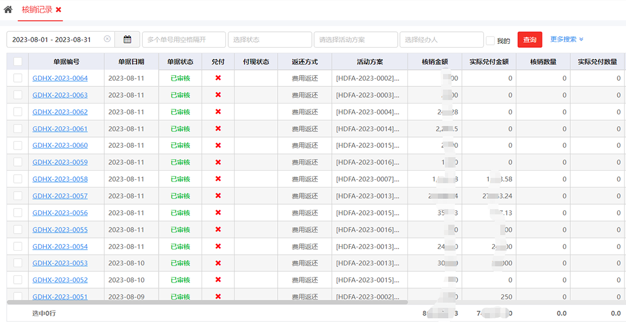Sort by the 单据日期 column header

click(x=131, y=61)
